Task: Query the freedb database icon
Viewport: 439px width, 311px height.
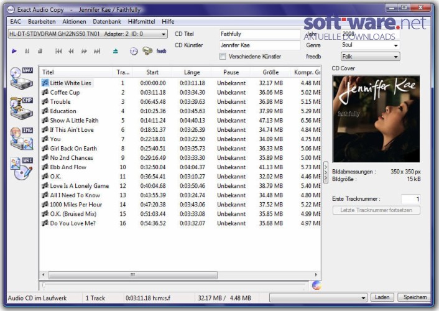Action: click(161, 51)
